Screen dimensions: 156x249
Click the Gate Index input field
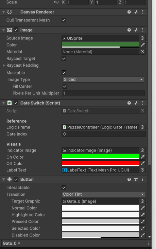pyautogui.click(x=104, y=134)
